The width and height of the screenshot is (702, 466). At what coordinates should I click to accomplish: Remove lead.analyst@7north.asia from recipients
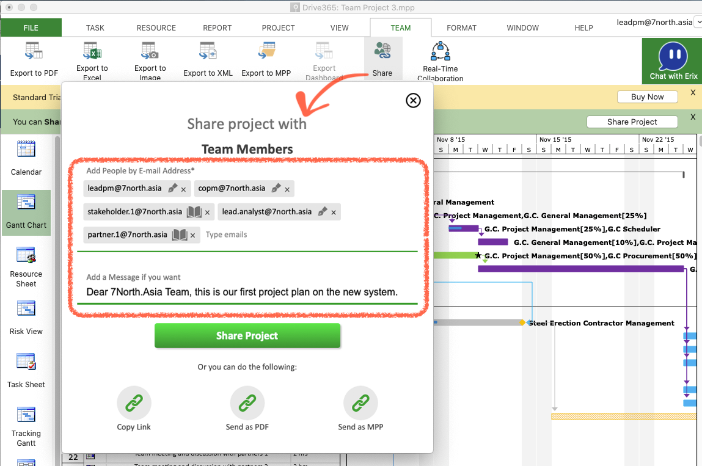click(x=334, y=213)
